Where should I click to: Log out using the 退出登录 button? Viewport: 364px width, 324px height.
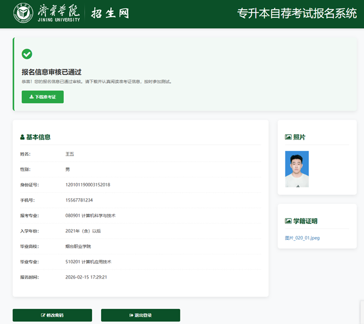tap(140, 316)
